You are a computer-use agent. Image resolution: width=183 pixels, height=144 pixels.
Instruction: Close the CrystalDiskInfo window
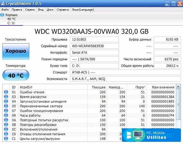click(180, 4)
